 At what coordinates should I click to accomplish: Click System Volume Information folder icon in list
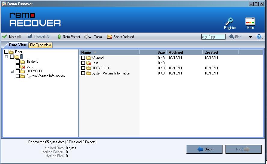coord(88,73)
